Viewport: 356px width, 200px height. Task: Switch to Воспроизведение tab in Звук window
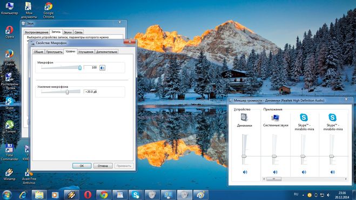tap(37, 32)
